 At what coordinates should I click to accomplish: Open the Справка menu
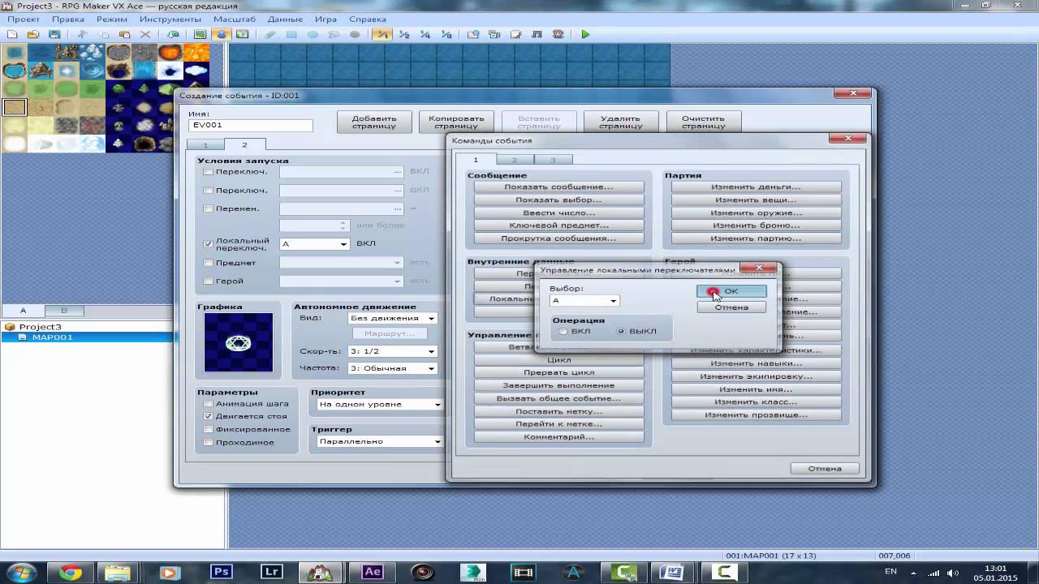tap(368, 19)
